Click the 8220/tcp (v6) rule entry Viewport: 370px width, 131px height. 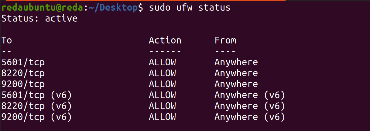tap(37, 106)
